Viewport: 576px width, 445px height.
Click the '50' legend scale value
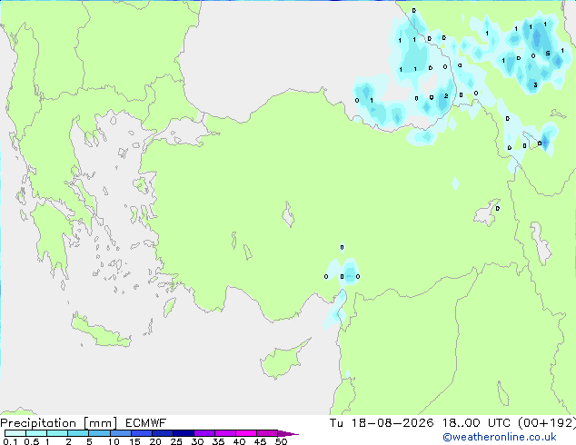281,441
